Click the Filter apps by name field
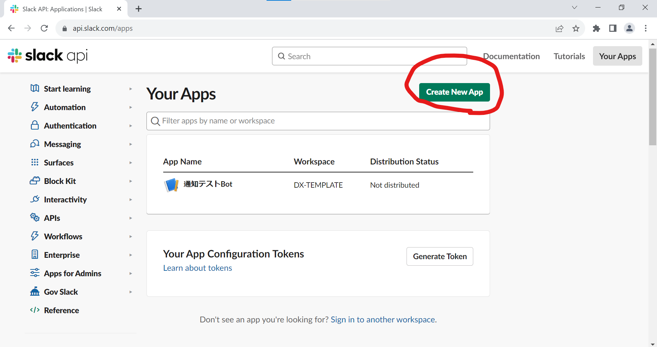Viewport: 657px width, 347px height. (x=318, y=121)
